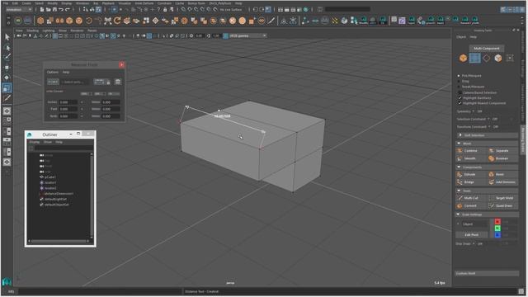Click the green circle shelf icon at left

coord(18,21)
